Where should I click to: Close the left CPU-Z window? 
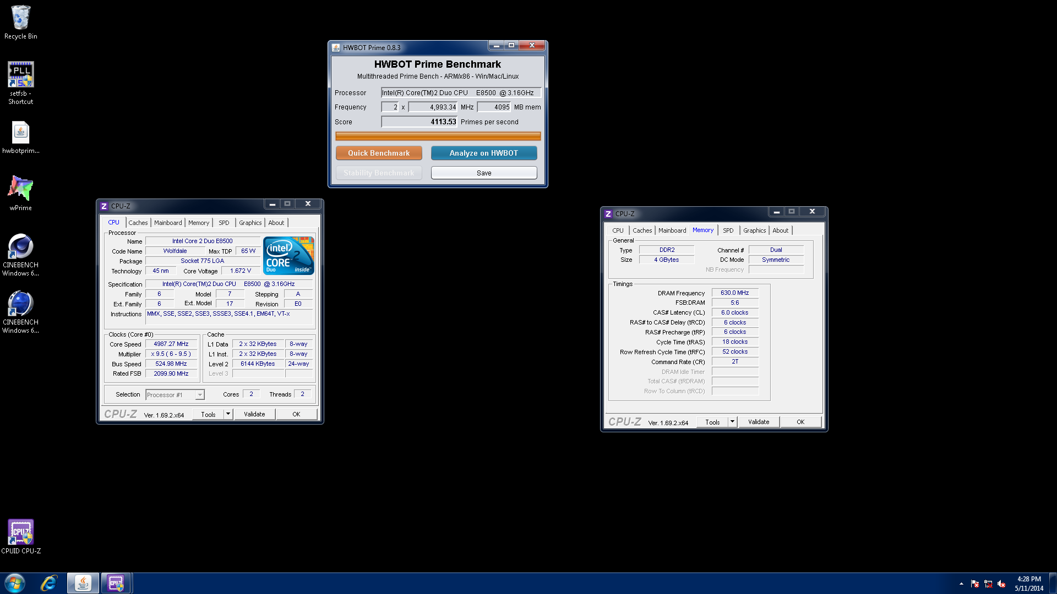tap(308, 204)
